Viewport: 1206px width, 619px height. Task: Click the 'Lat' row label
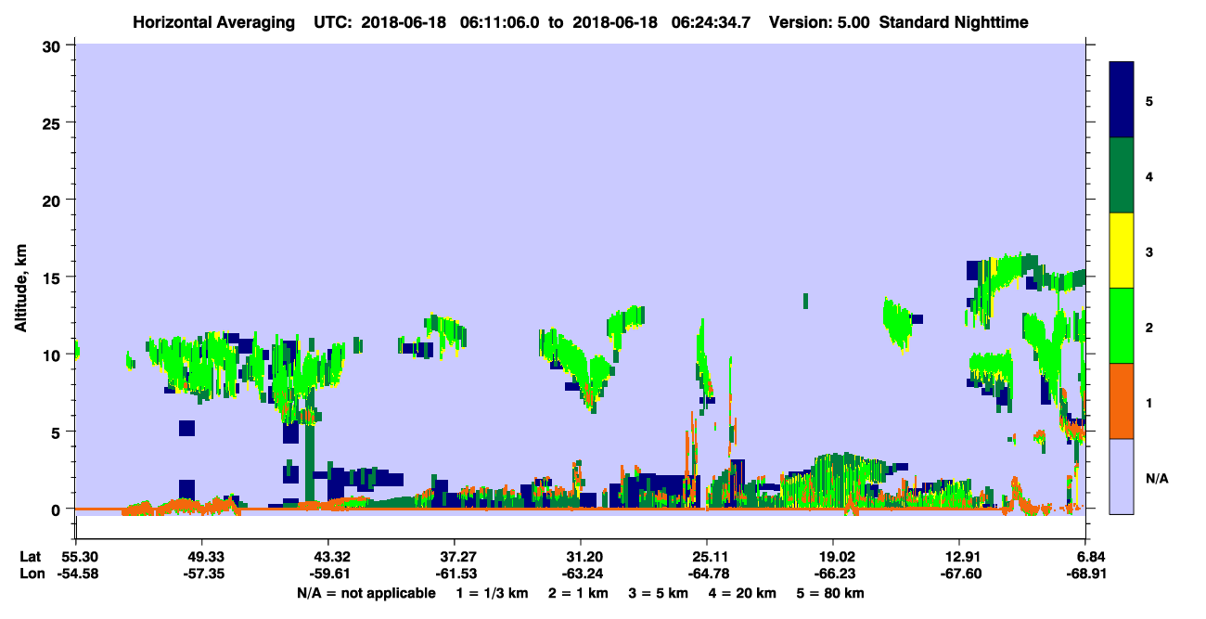31,557
